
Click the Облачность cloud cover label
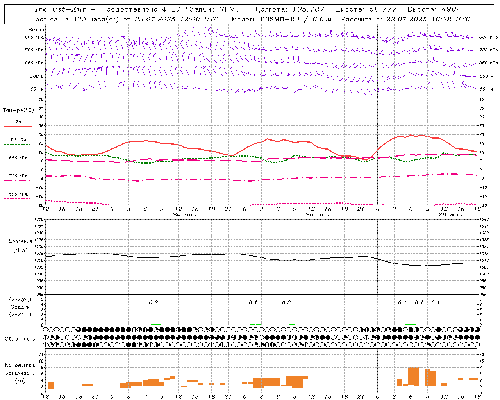[20, 339]
